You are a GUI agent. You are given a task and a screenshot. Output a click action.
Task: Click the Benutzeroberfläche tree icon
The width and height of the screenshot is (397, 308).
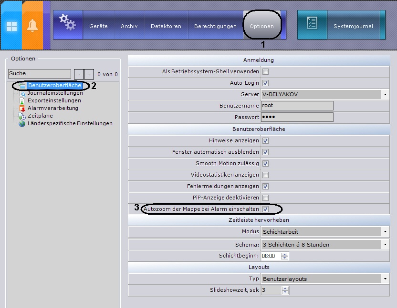(x=22, y=85)
